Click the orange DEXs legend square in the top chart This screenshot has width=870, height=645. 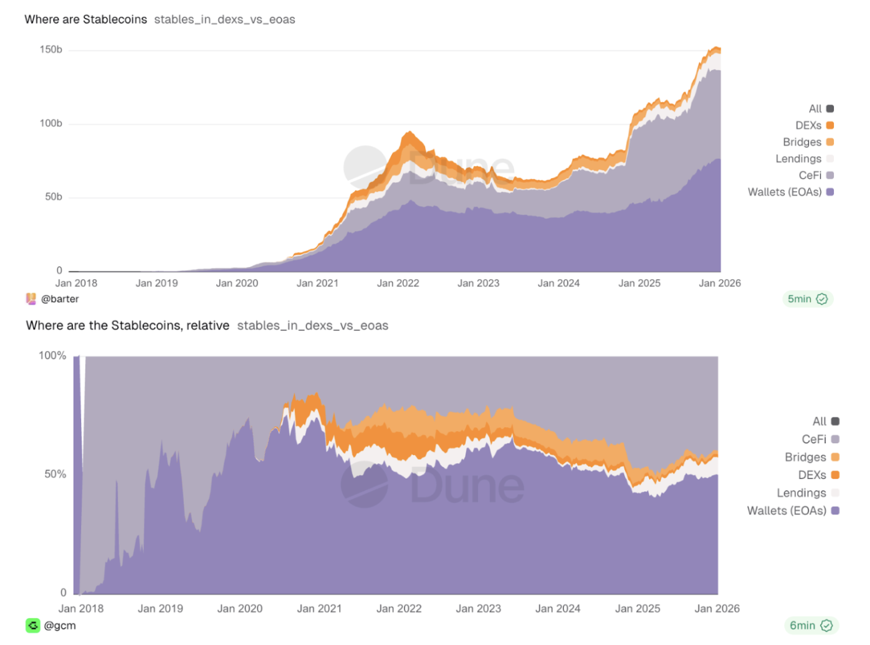pos(830,125)
